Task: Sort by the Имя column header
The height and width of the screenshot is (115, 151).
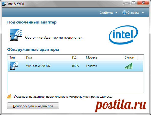Action: (48, 57)
